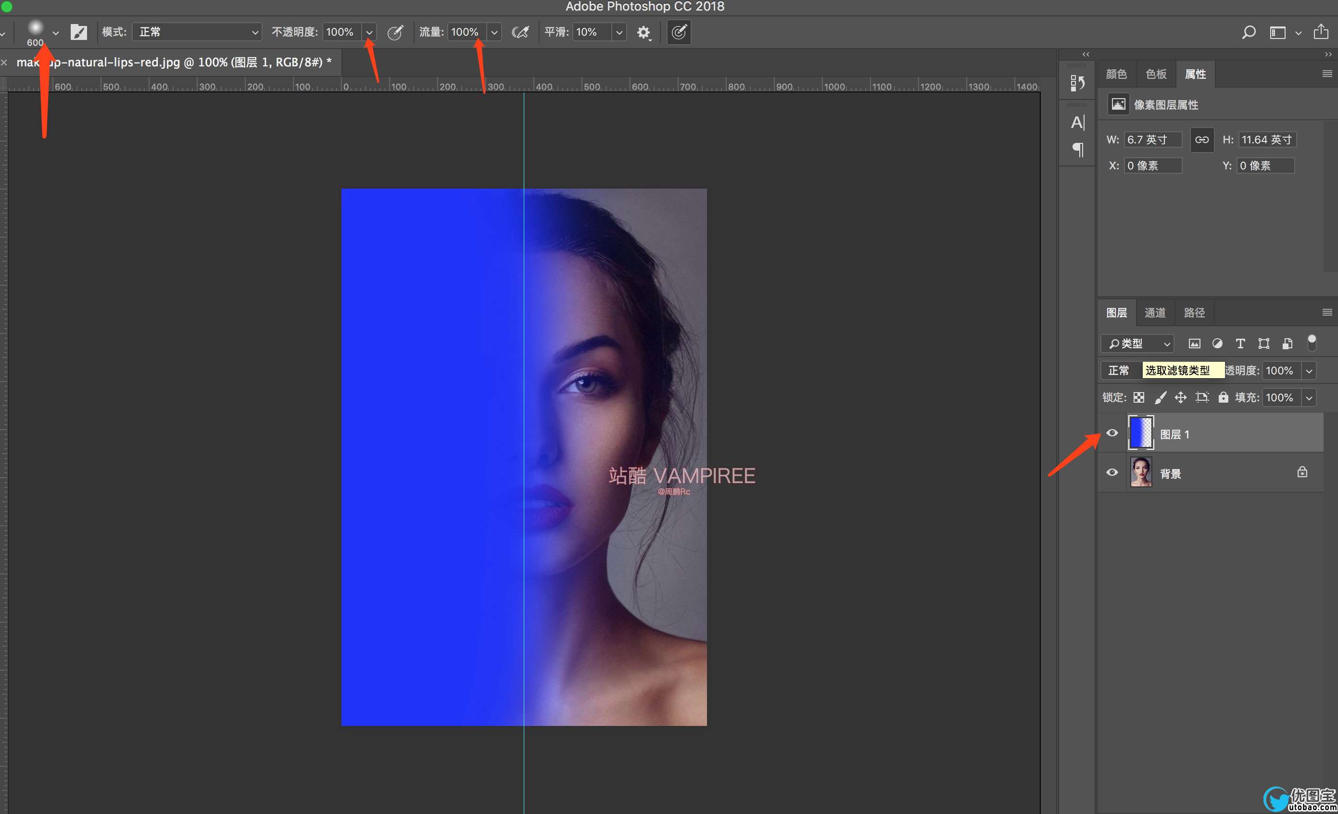Select the 背景 layer thumbnail

pyautogui.click(x=1140, y=472)
